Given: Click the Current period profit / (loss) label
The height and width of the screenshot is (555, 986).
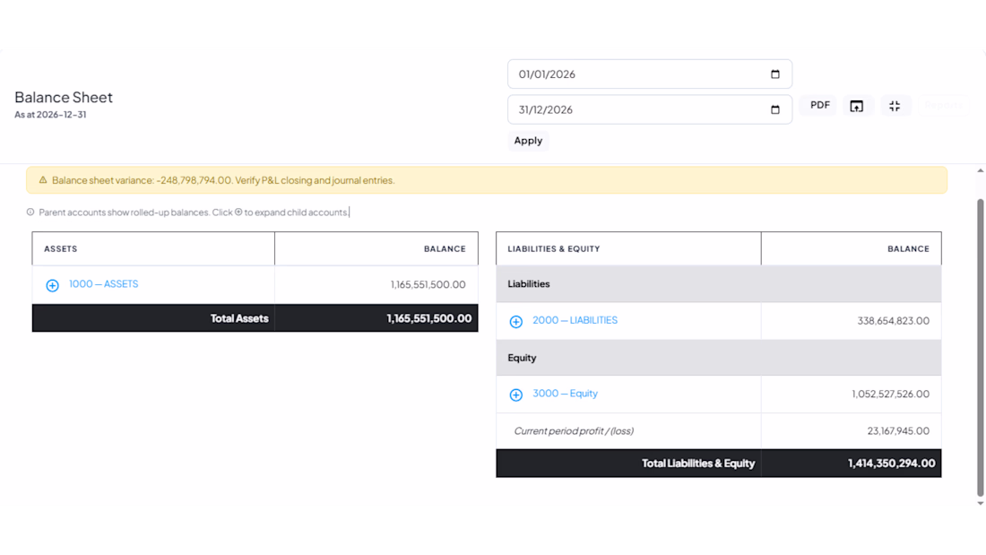Looking at the screenshot, I should coord(574,431).
